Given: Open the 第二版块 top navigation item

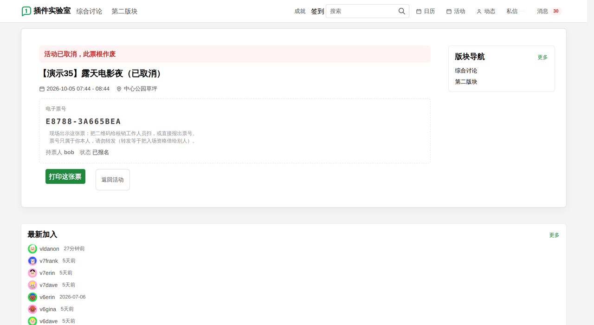Looking at the screenshot, I should coord(124,11).
